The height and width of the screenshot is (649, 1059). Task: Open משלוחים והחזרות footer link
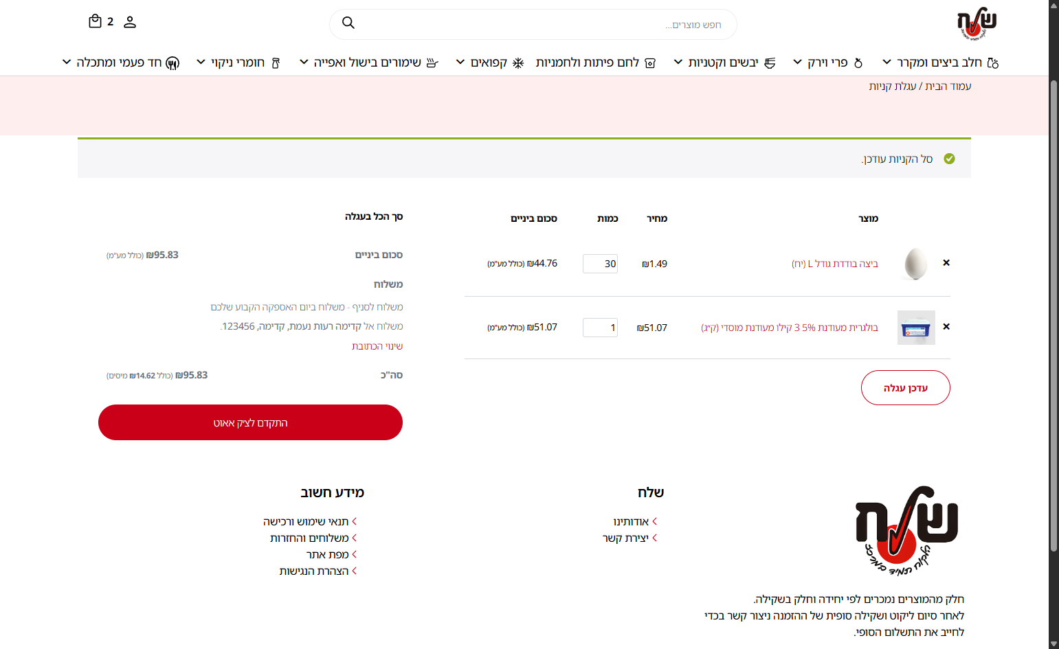tap(309, 538)
